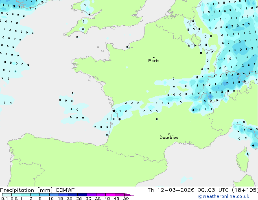Pick legend swatch between 20 and 25
258x200 pixels.
73,195
